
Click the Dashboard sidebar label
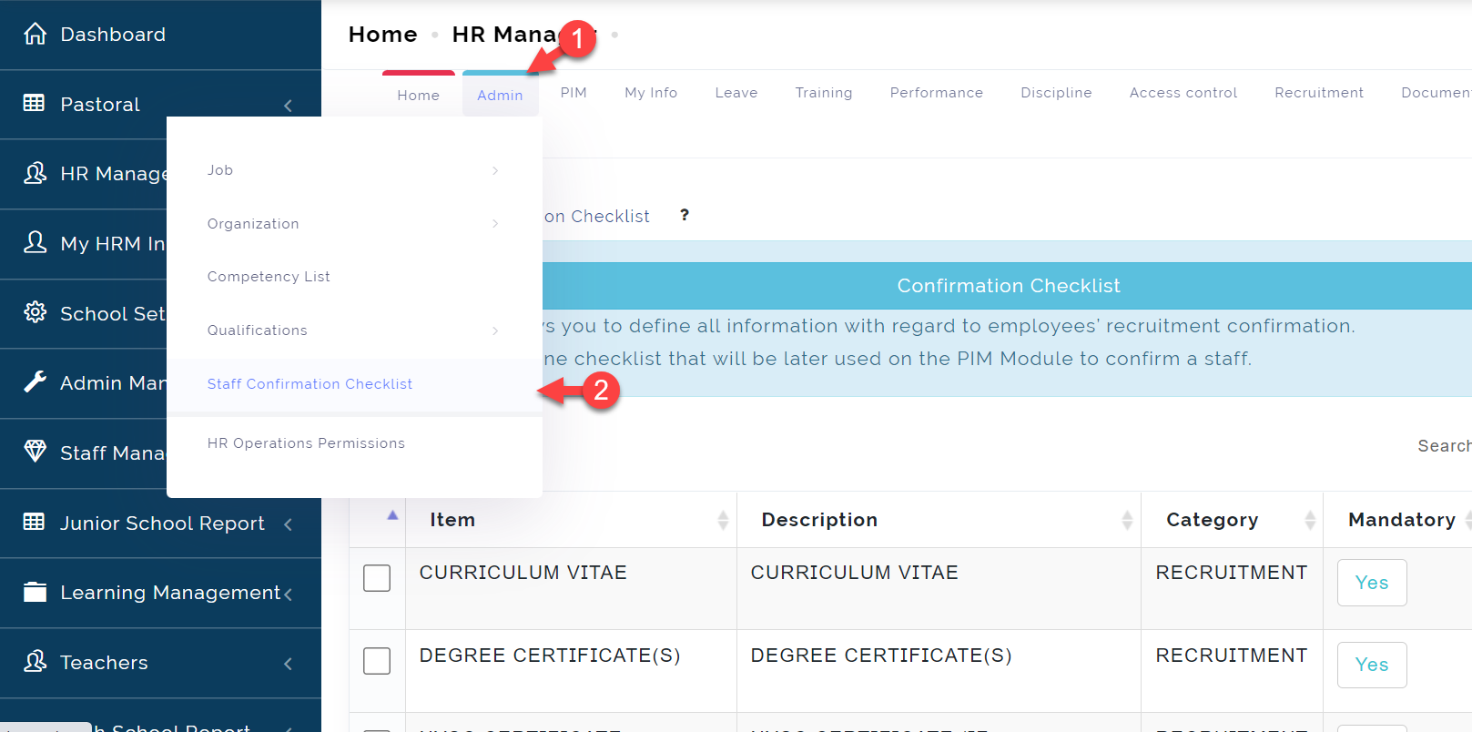113,35
